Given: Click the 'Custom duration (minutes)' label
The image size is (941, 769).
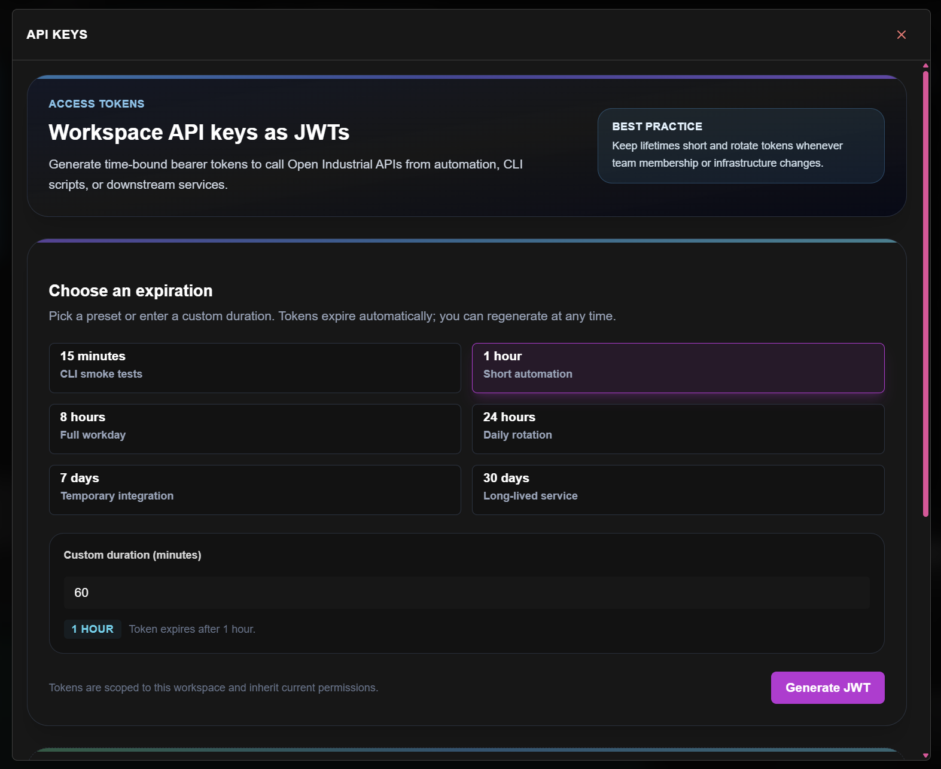Looking at the screenshot, I should tap(132, 555).
